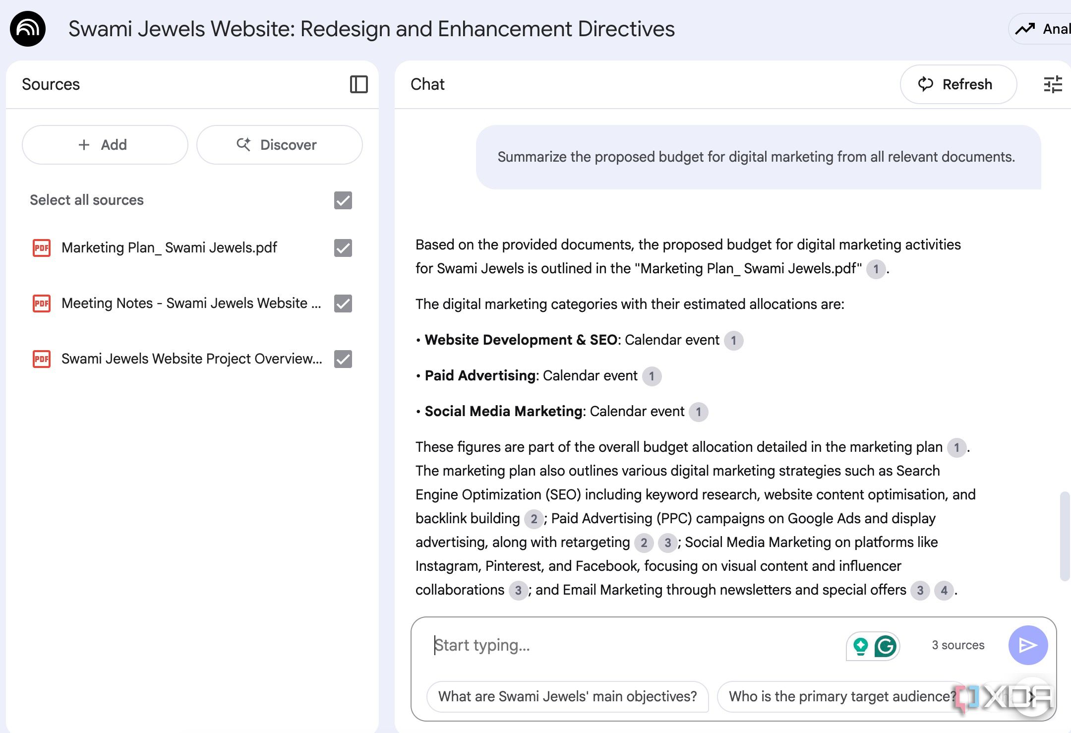Open citation 2 after backlink building
The width and height of the screenshot is (1071, 733).
pyautogui.click(x=534, y=519)
